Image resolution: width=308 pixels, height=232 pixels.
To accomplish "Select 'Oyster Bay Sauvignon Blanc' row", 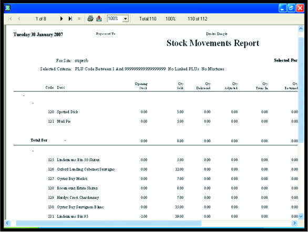I will (x=80, y=207).
